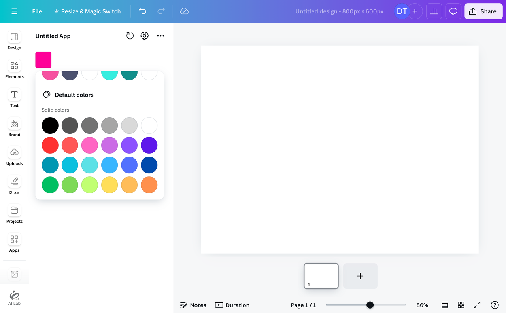Pick the deep indigo solid color
Screen dimensions: 506x313
click(x=149, y=145)
